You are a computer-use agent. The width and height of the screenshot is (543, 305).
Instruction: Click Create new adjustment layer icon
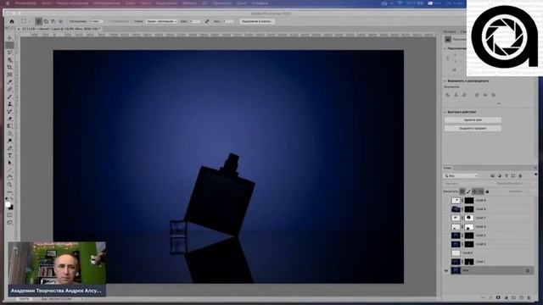[506, 297]
